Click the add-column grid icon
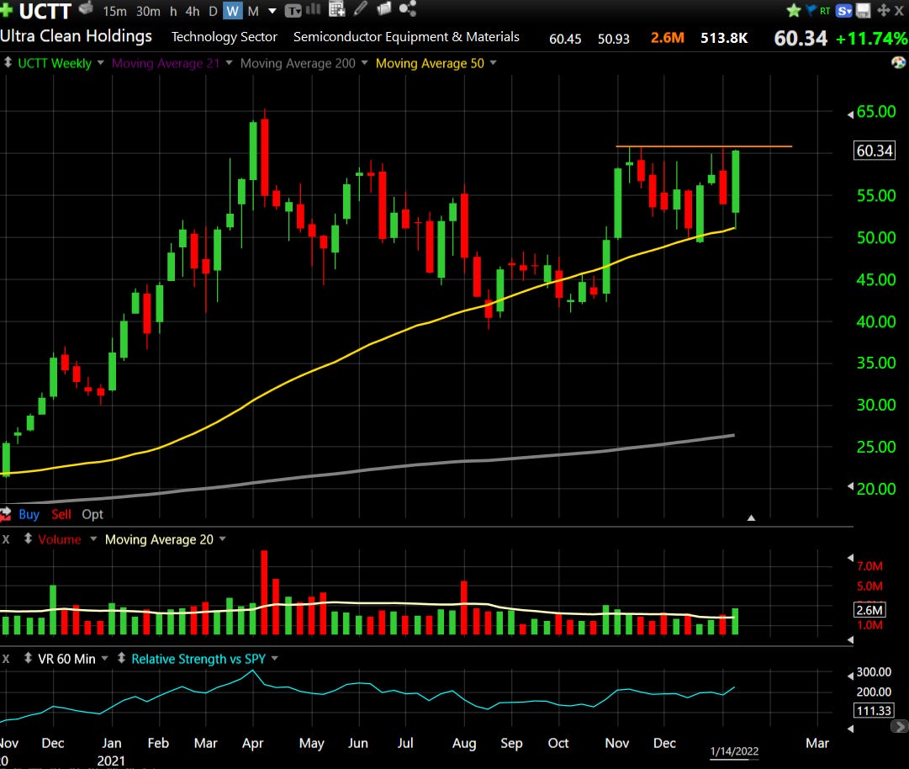 click(x=337, y=8)
